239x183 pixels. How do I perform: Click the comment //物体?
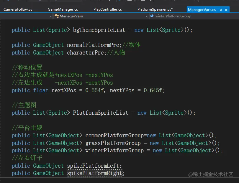click(x=131, y=45)
